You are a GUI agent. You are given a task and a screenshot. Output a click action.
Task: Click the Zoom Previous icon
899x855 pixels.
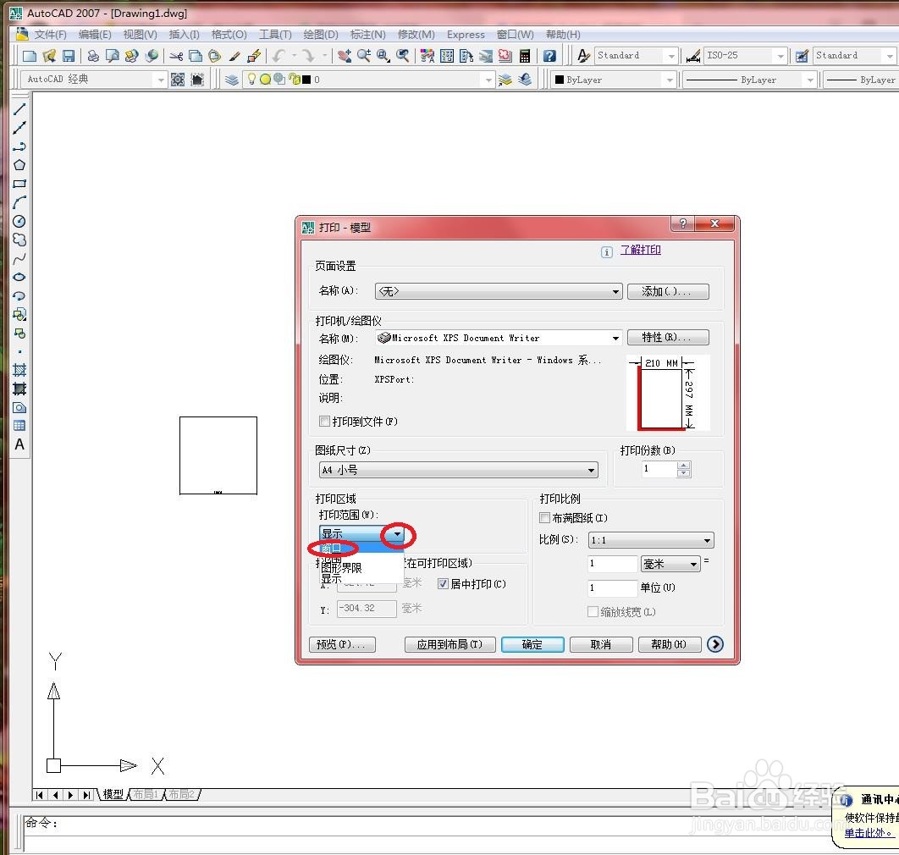403,56
